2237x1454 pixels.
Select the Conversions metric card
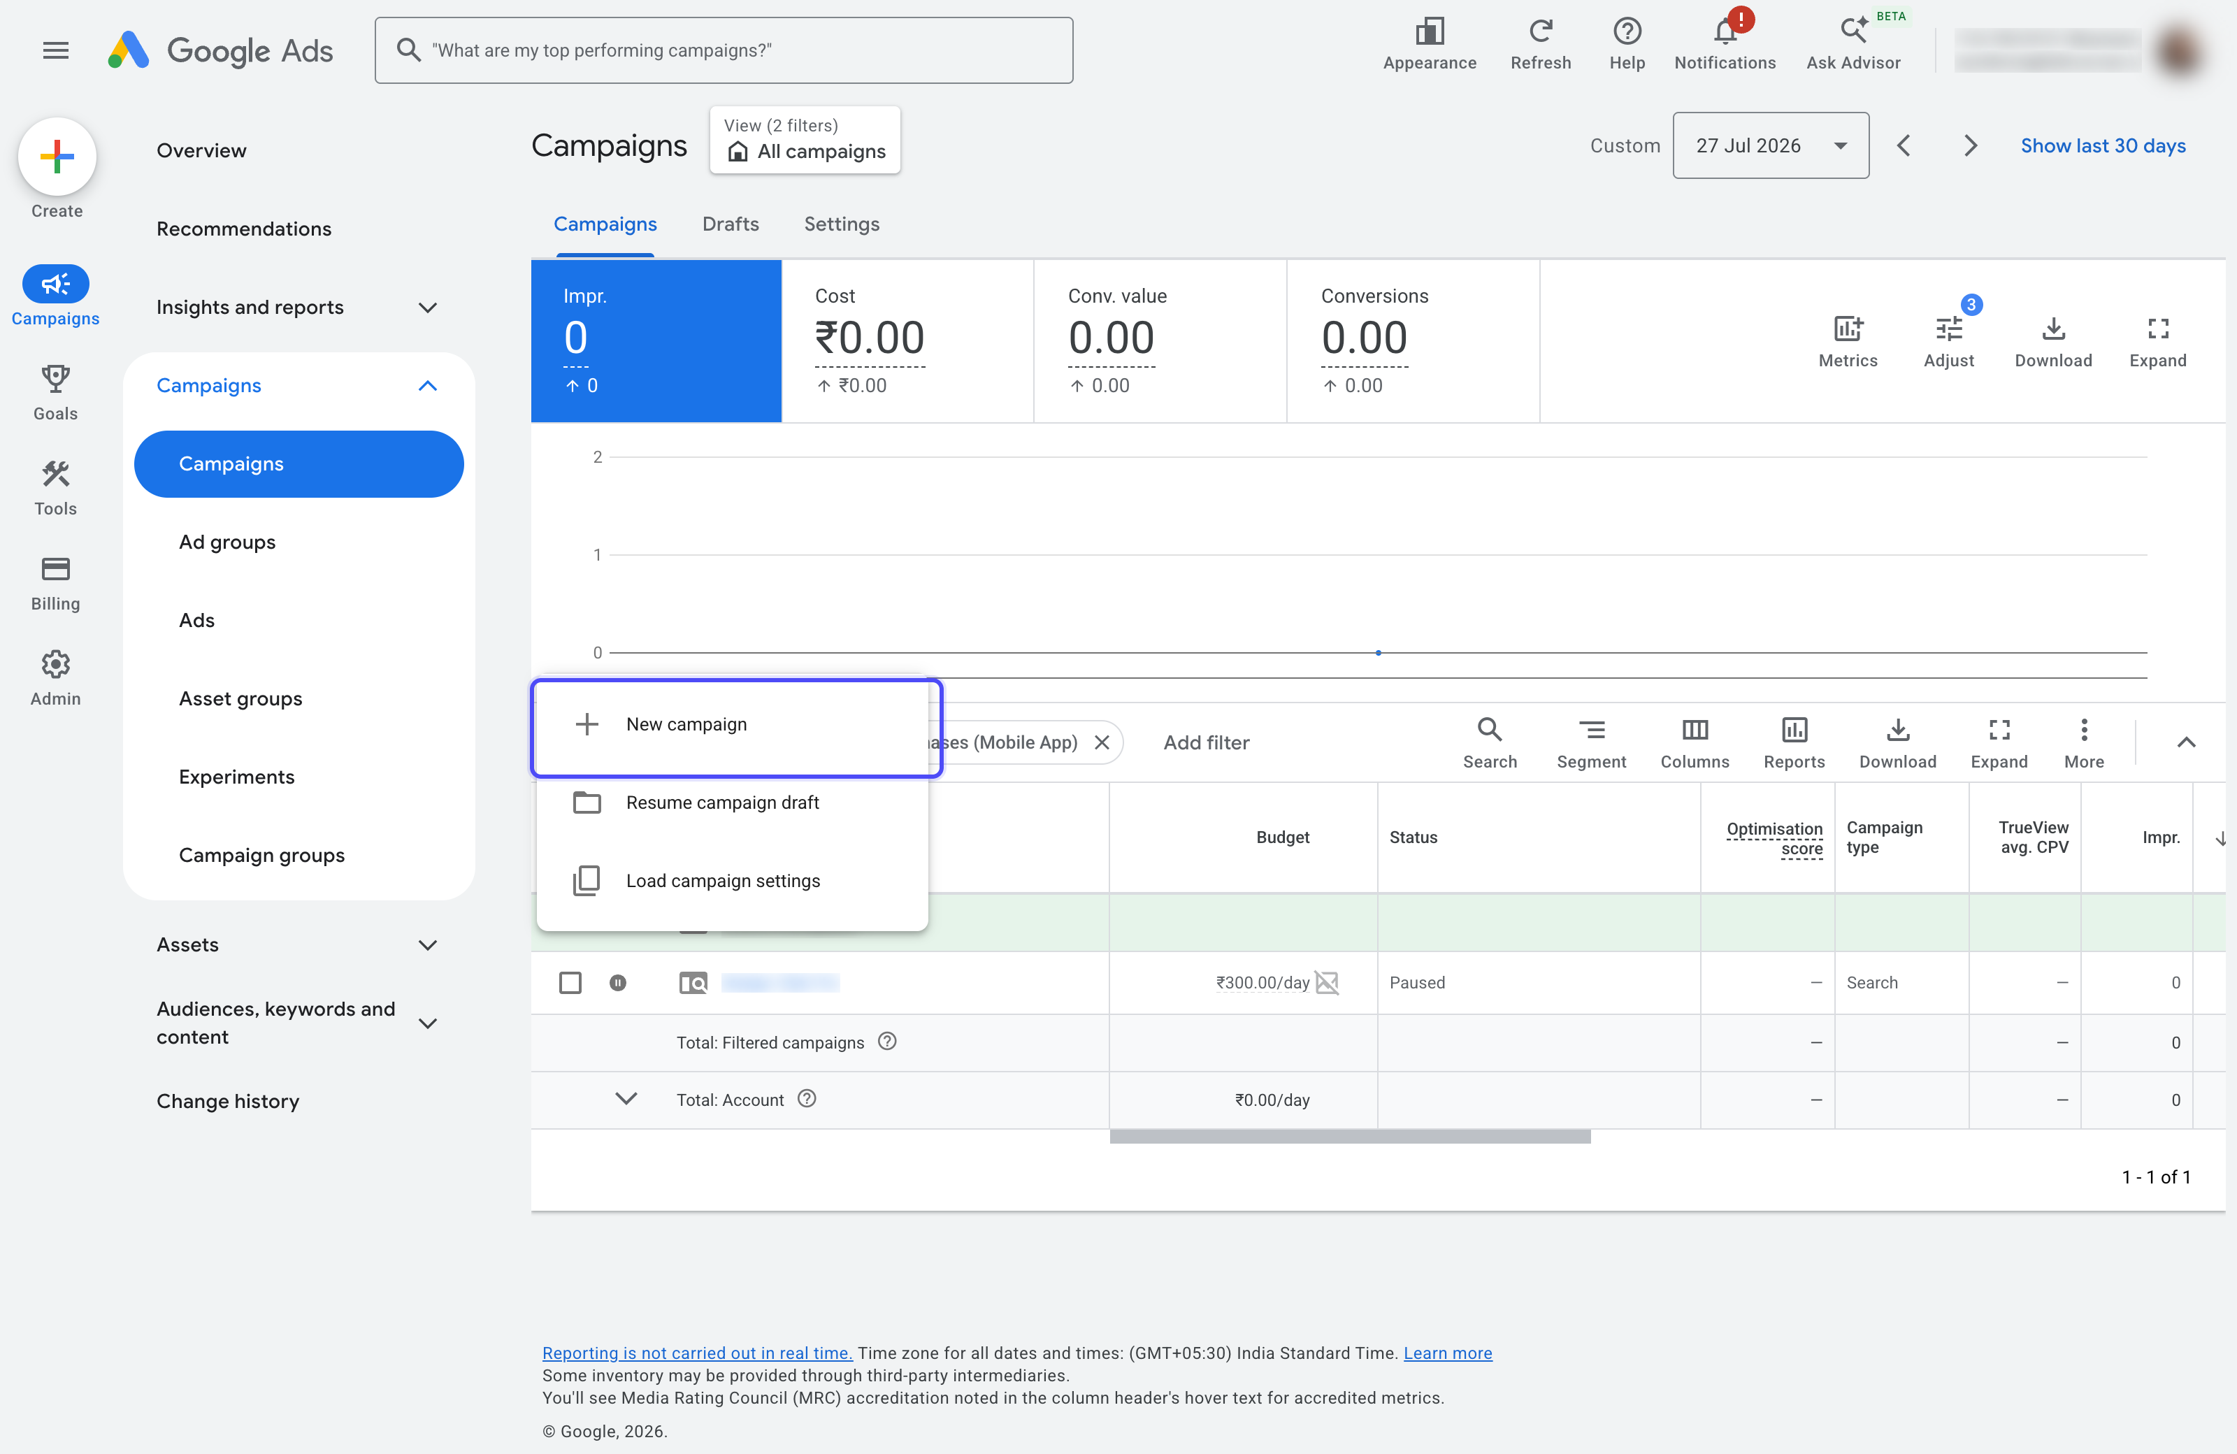pyautogui.click(x=1413, y=341)
